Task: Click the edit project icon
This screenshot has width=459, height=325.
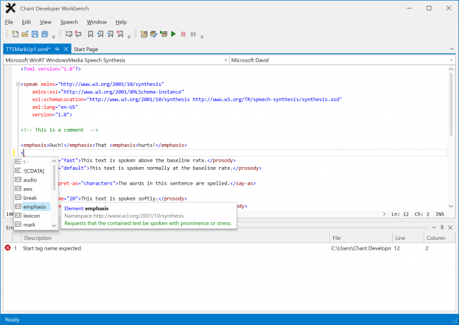Action: [x=153, y=34]
